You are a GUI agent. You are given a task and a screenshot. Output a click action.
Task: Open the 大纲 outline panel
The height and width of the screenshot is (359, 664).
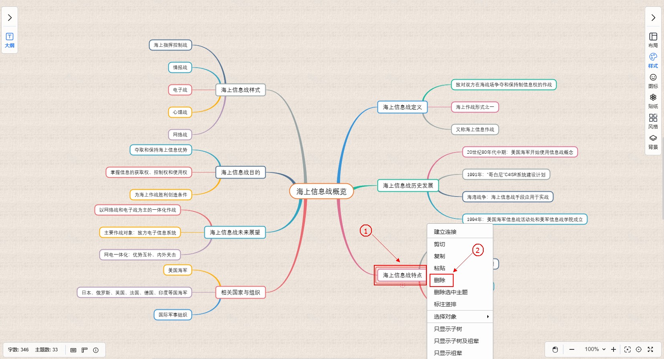tap(10, 40)
